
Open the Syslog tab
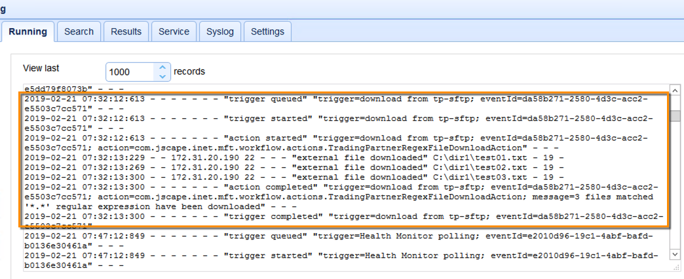click(219, 31)
